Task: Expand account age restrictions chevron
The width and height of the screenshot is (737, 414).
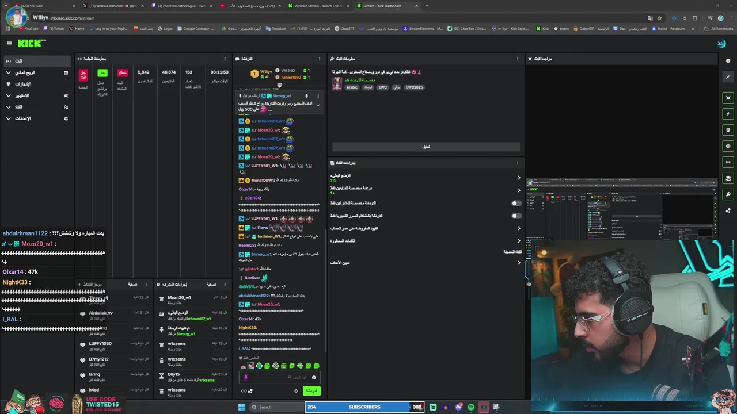Action: coord(519,228)
